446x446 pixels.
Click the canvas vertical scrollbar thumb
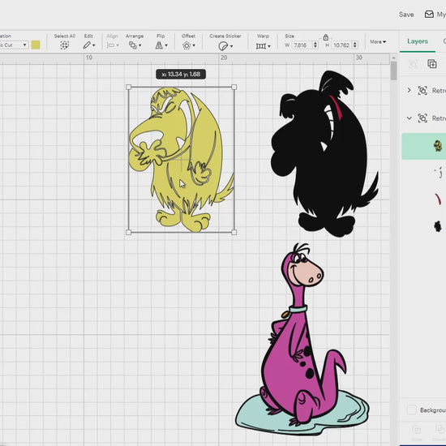393,71
